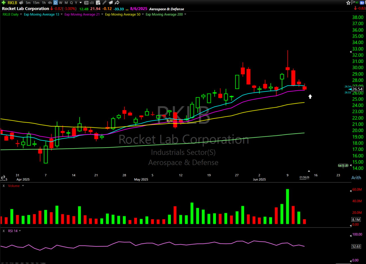
Task: Click the notes/pages toolbar icon
Action: click(x=111, y=3)
